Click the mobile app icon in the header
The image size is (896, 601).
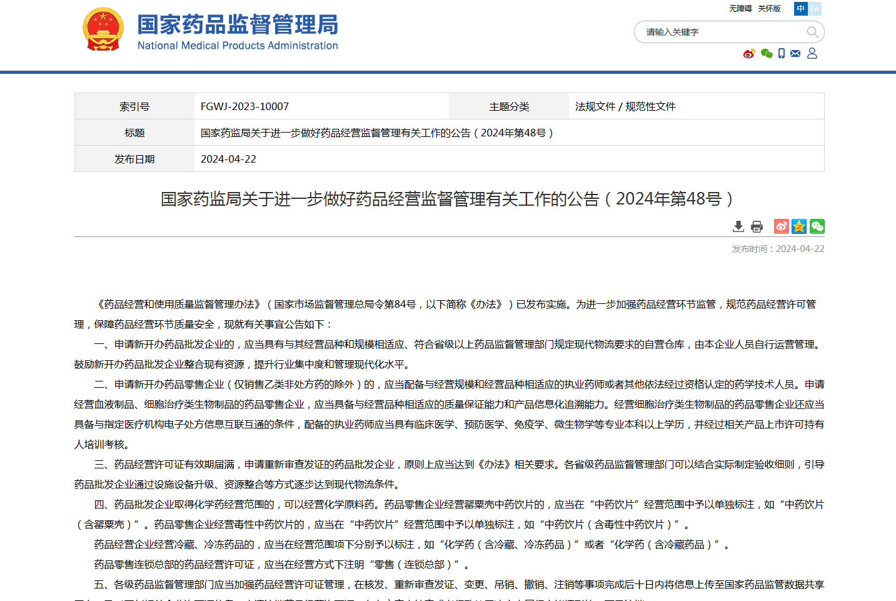coord(781,54)
